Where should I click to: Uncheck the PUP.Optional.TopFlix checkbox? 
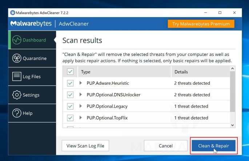[x=70, y=118]
